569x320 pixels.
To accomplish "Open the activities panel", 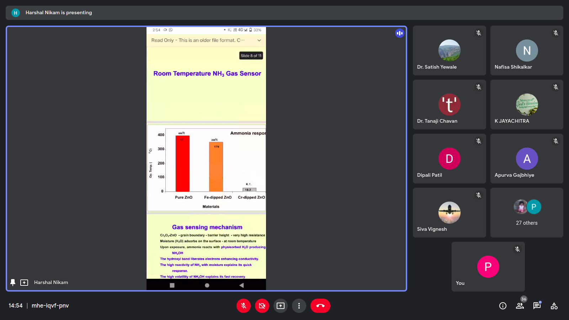I will point(554,306).
